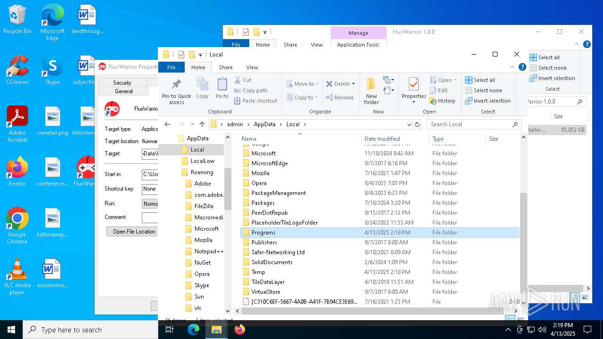Screen dimensions: 603x339
Task: Click Application Tools tab in FluxWarrior window
Action: coord(358,45)
